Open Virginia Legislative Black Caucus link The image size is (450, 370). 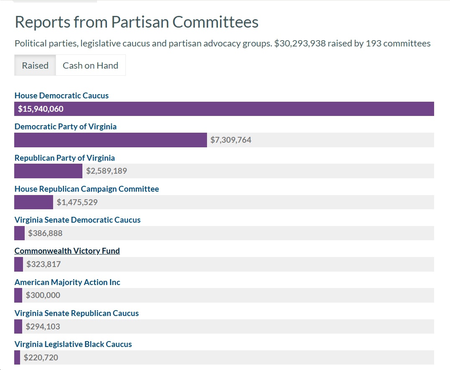coord(73,344)
